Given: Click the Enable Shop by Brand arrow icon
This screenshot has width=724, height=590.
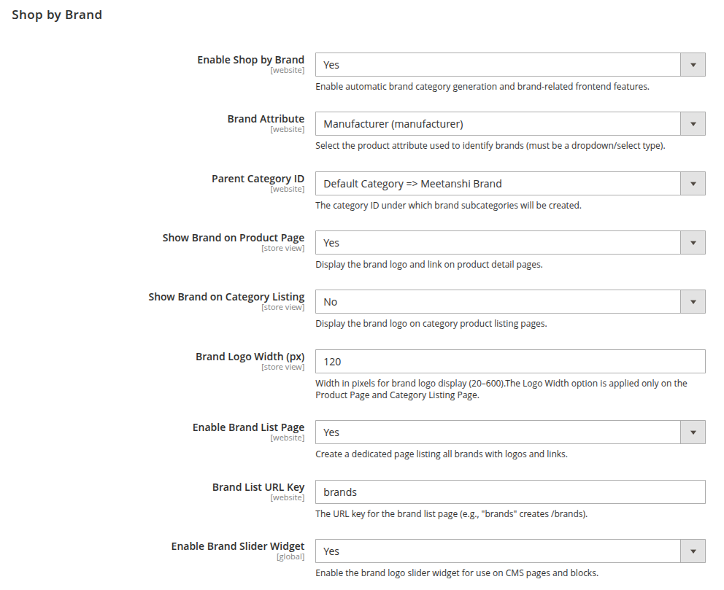Looking at the screenshot, I should [693, 65].
